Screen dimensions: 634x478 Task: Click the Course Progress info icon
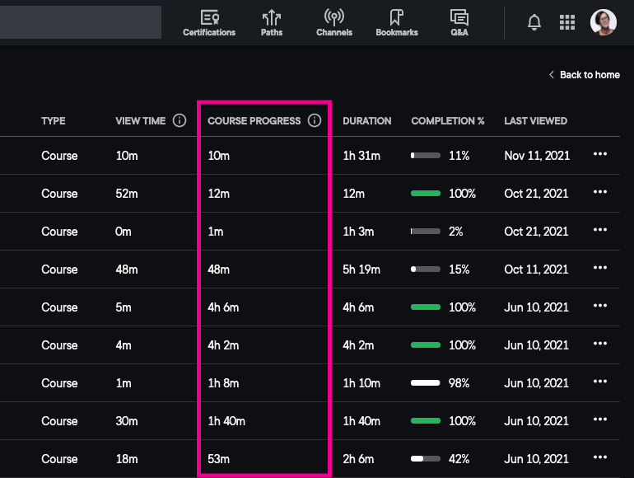pos(314,121)
